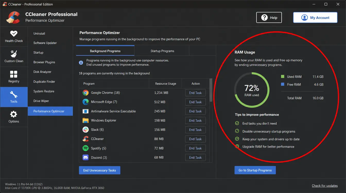The width and height of the screenshot is (346, 193).
Task: Open the Uninstall tool
Action: (x=39, y=34)
